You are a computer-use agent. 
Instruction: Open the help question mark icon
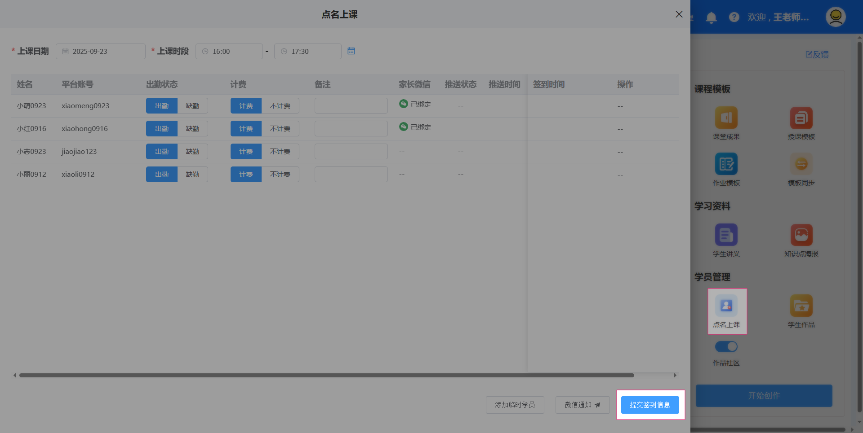pyautogui.click(x=734, y=17)
